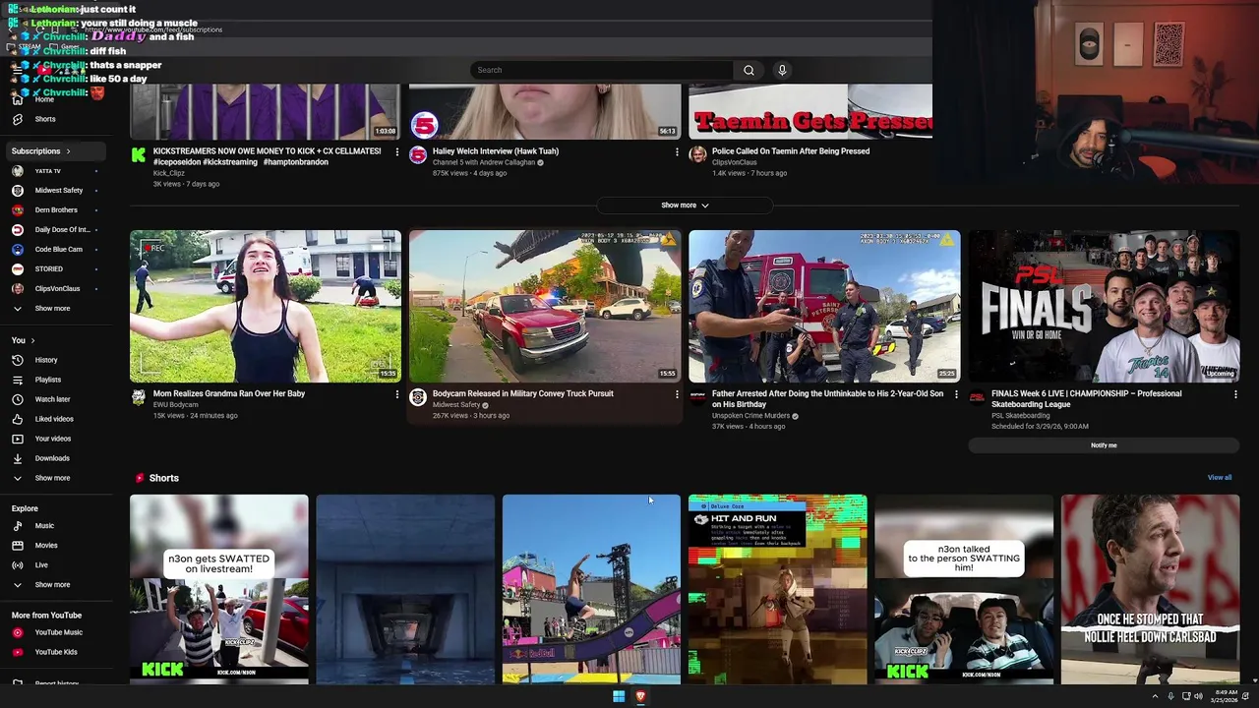Activate voice search microphone icon
This screenshot has width=1259, height=708.
[x=782, y=70]
